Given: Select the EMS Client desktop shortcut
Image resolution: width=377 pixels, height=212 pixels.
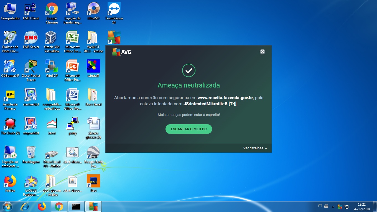Looking at the screenshot, I should [31, 11].
